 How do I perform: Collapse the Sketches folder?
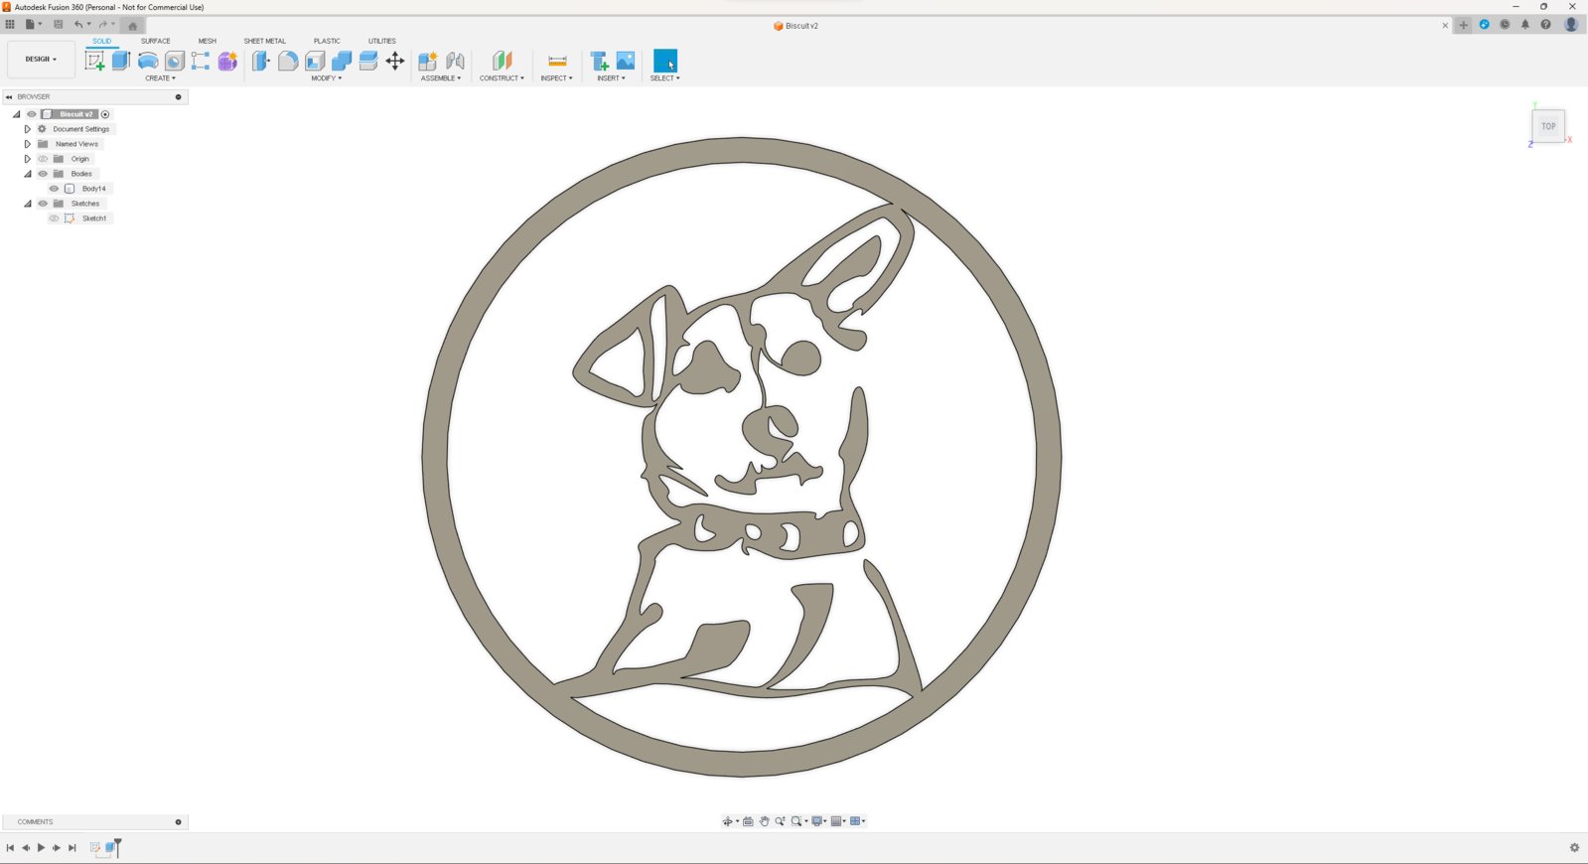[x=28, y=204]
